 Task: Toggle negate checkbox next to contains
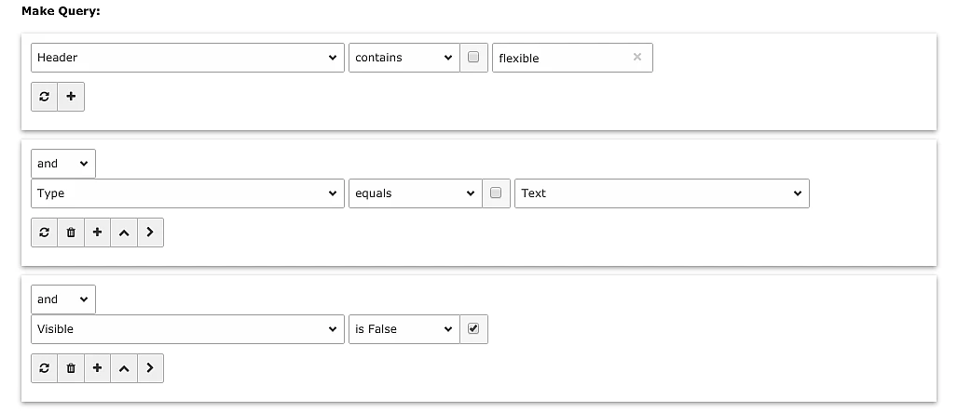pyautogui.click(x=473, y=58)
